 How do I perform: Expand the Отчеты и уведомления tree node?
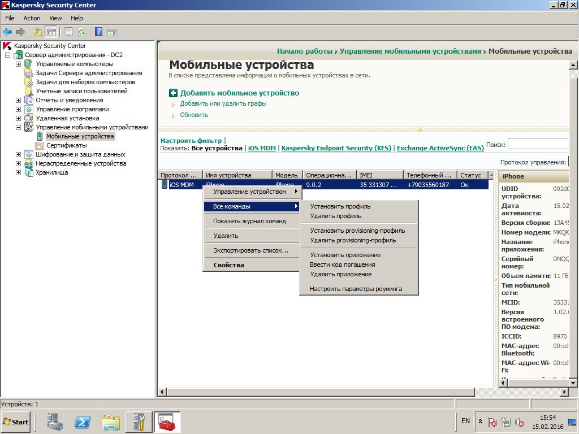click(18, 101)
